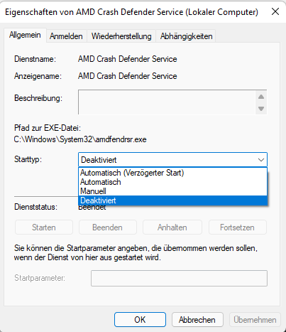Confirm changes with the OK button
The width and height of the screenshot is (286, 332).
[x=140, y=320]
